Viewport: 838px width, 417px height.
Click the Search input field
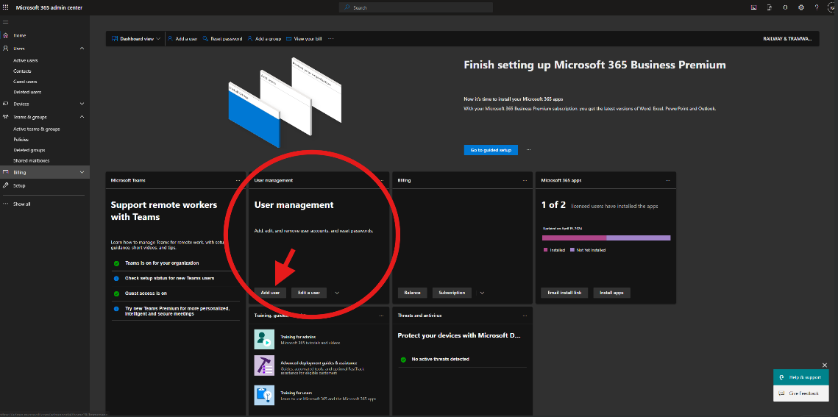416,7
